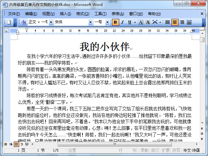The height and width of the screenshot is (156, 208).
Task: Go to next page button
Action: [x=202, y=139]
